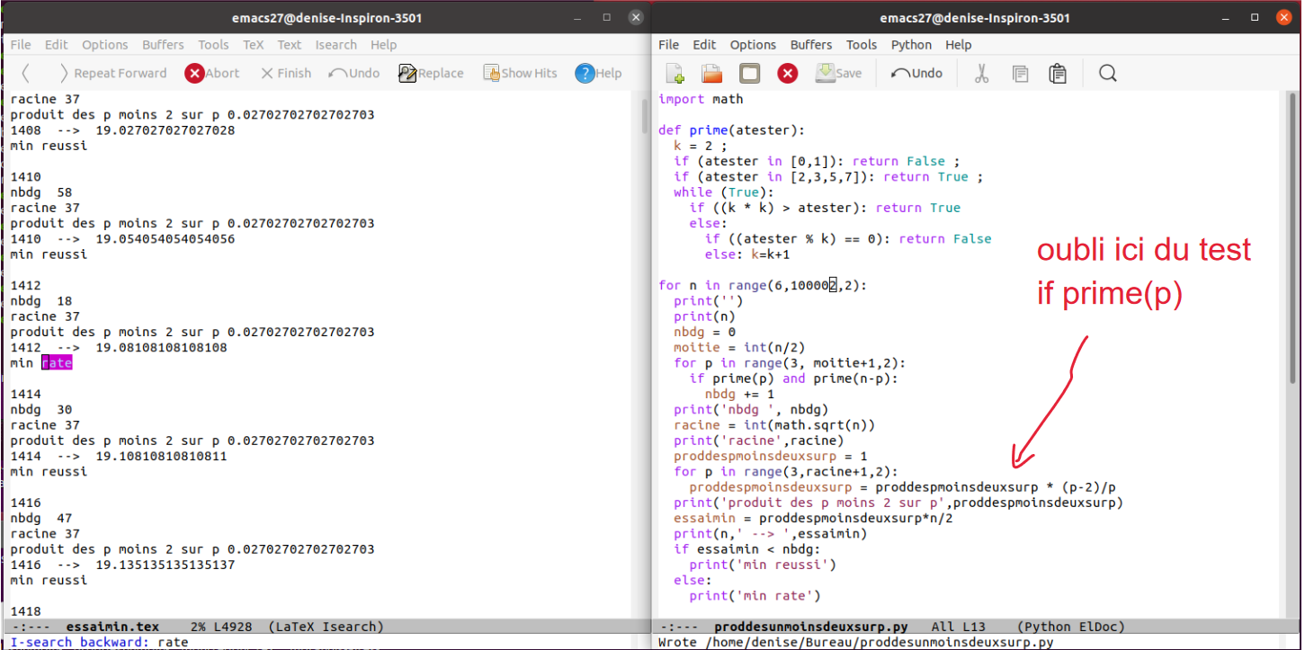Viewport: 1305px width, 650px height.
Task: Click the scissors Cut icon
Action: (x=981, y=74)
